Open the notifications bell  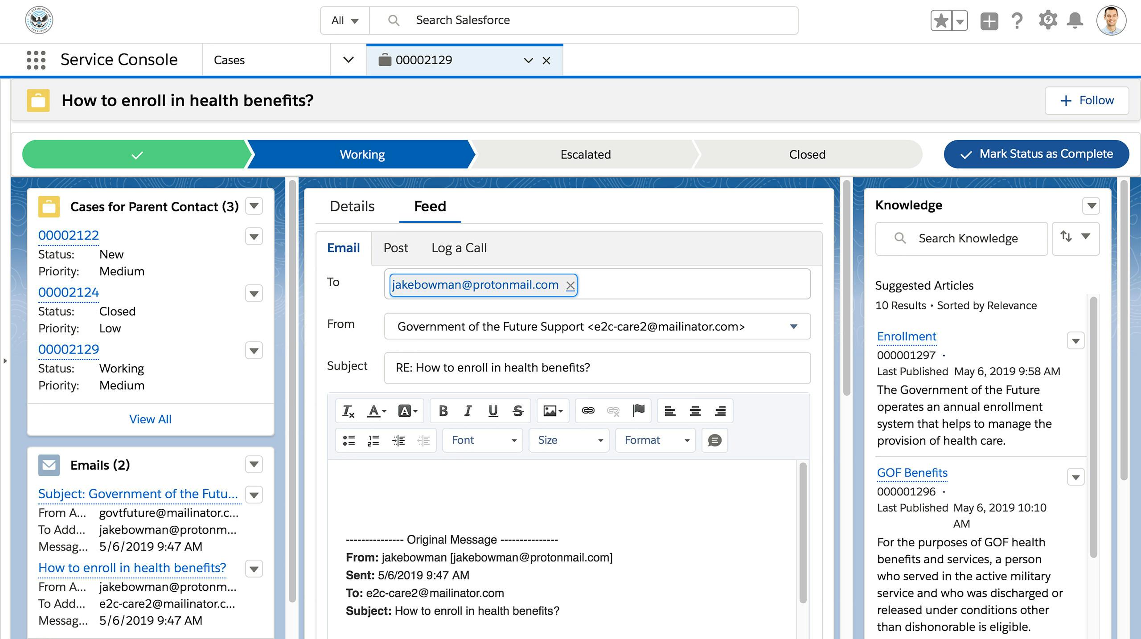[1075, 21]
